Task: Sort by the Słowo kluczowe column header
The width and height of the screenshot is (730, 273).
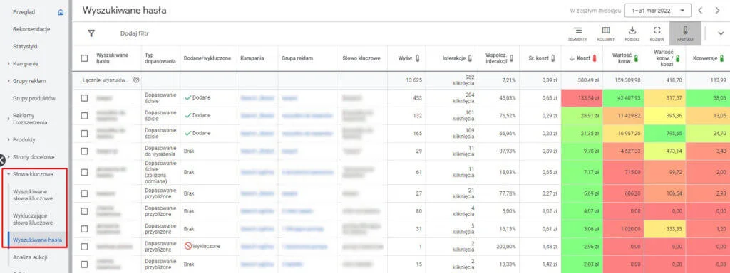Action: [x=361, y=58]
